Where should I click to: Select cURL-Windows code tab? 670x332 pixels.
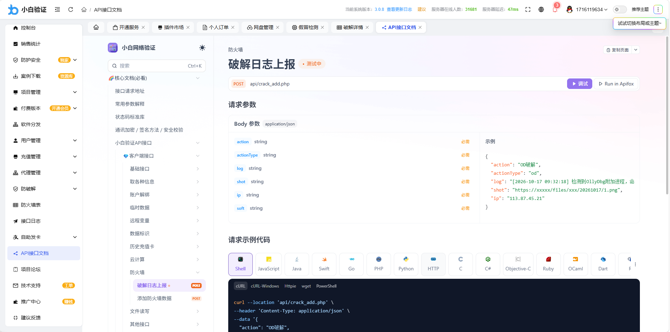(x=265, y=286)
